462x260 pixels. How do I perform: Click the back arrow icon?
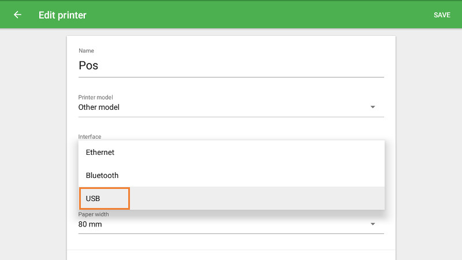click(x=17, y=15)
